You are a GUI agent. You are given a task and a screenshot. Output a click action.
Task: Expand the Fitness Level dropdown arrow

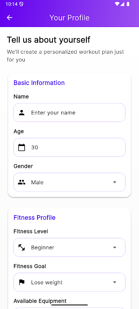click(115, 248)
